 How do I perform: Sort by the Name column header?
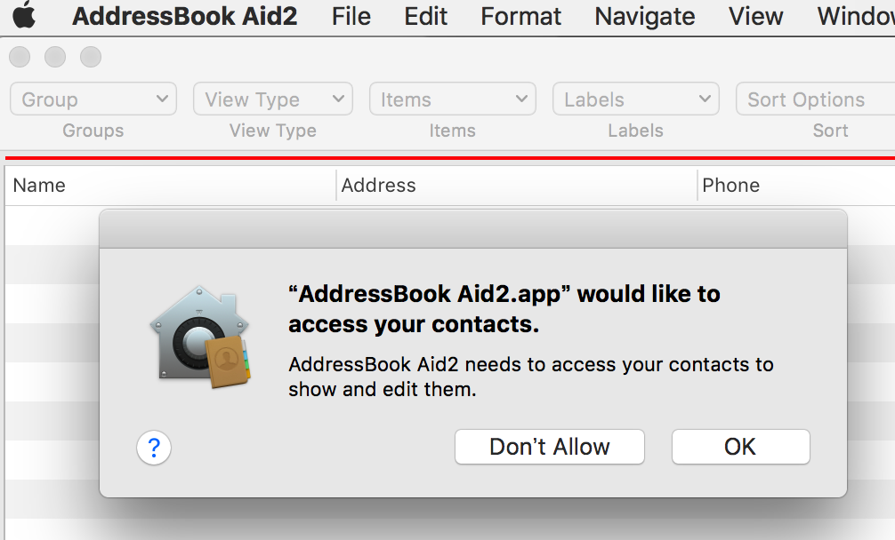click(x=169, y=186)
